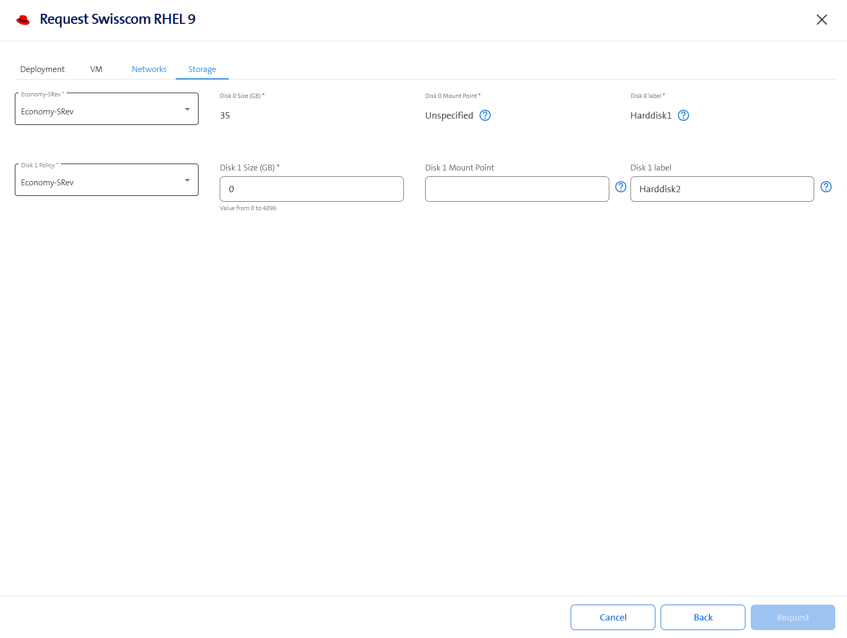Open help icon beside Disk 1 label
The height and width of the screenshot is (638, 847).
click(826, 187)
